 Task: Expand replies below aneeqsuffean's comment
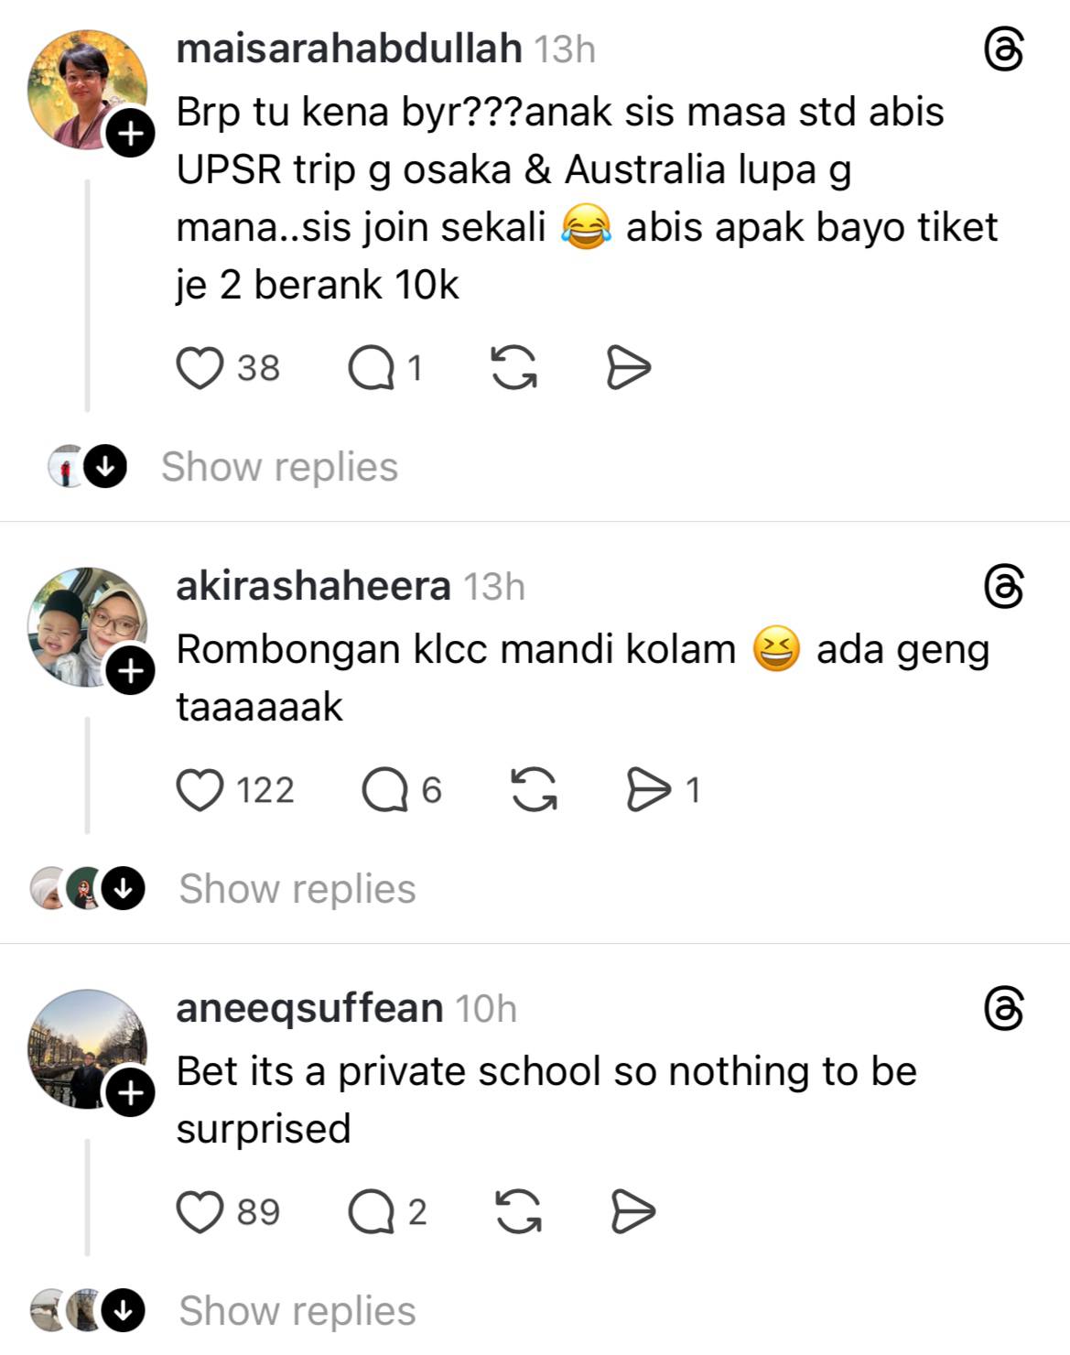pos(297,1311)
